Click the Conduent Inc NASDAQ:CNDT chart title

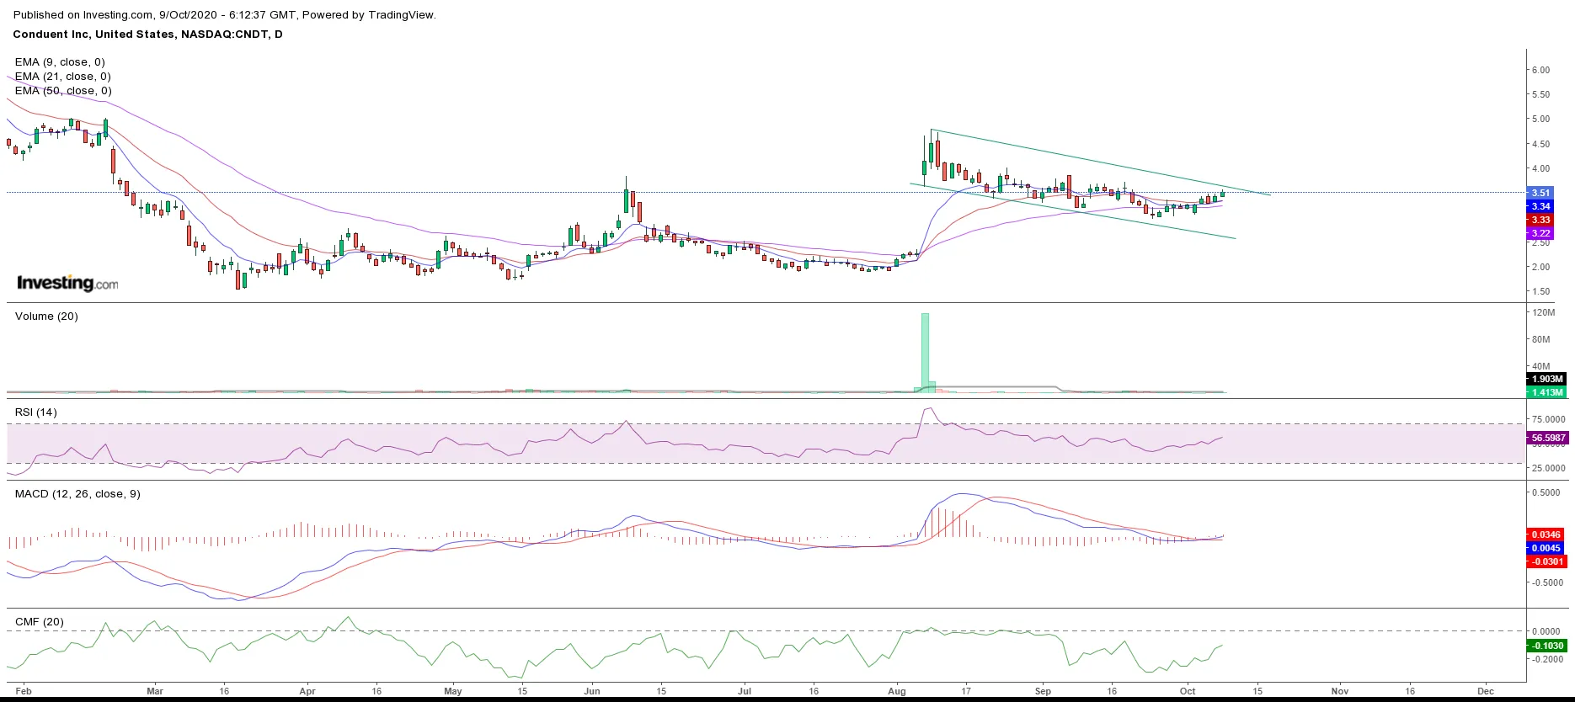click(x=147, y=35)
